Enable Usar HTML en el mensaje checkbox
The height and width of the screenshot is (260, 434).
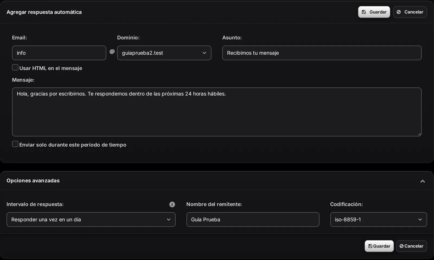(15, 68)
